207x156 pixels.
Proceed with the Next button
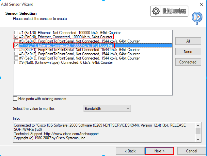(x=159, y=151)
